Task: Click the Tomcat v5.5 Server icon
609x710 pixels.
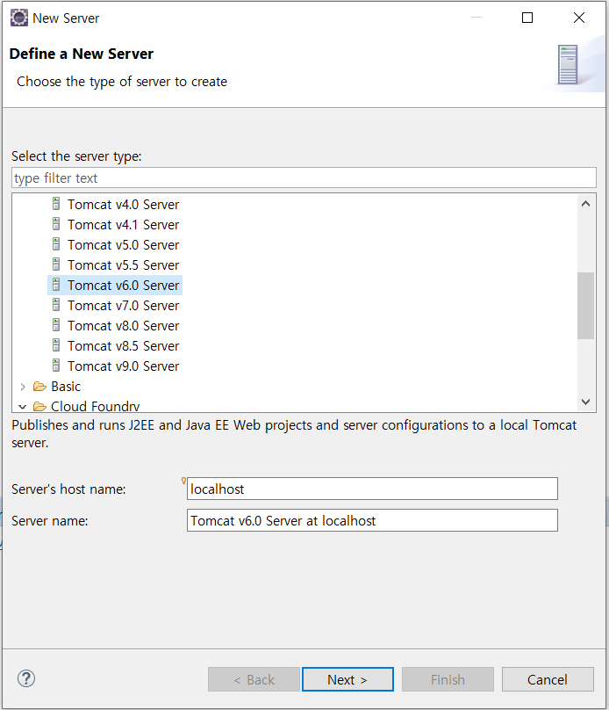Action: 56,264
